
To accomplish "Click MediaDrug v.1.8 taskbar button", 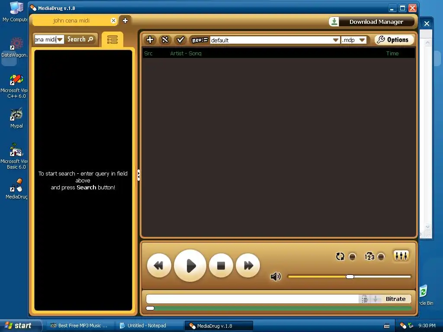I will [218, 326].
